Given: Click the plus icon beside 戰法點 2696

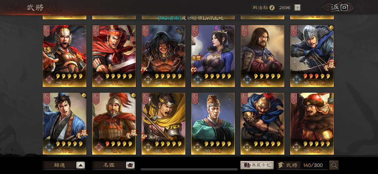Looking at the screenshot, I should [297, 8].
